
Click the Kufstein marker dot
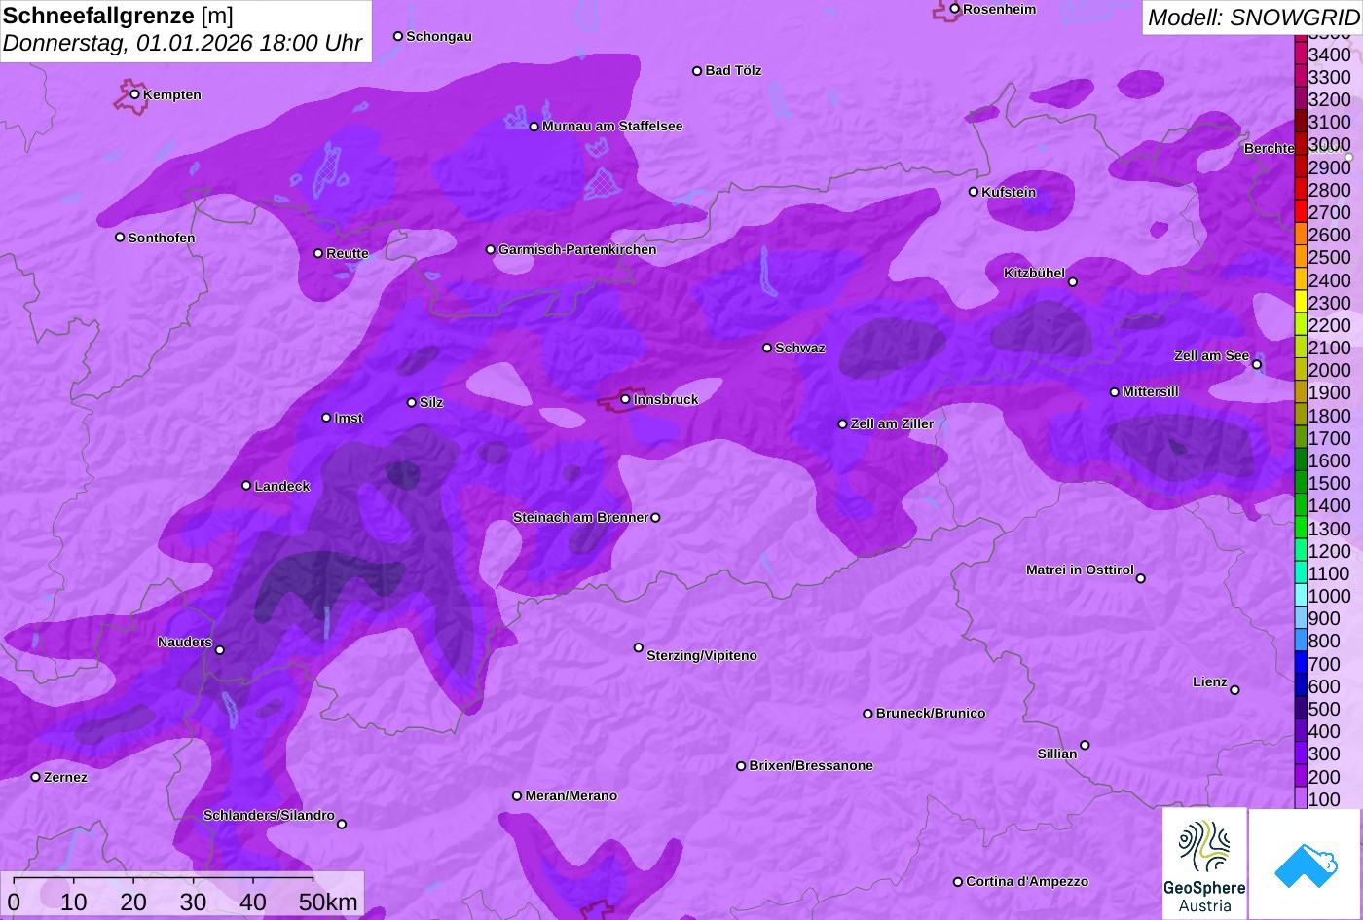974,192
